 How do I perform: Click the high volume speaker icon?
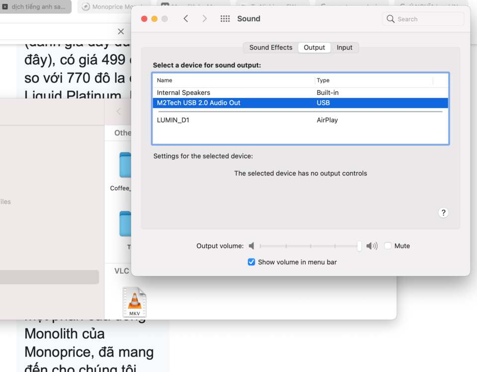point(372,246)
